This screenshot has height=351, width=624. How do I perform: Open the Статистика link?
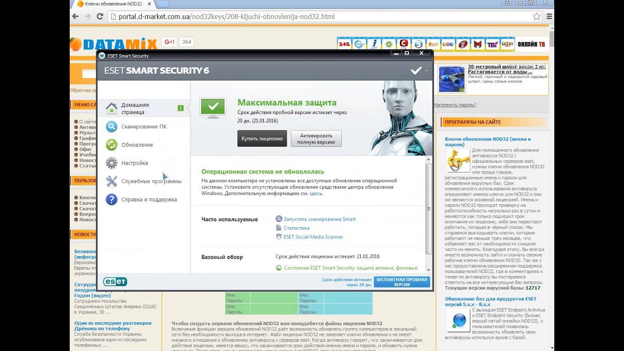pos(296,228)
